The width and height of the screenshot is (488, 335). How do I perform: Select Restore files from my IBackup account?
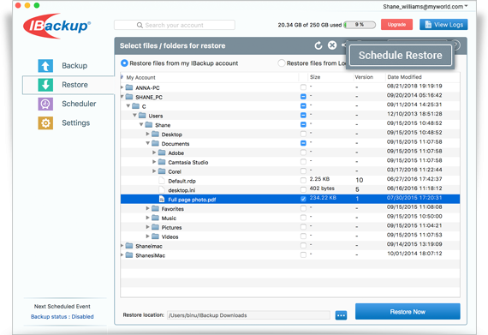(x=124, y=63)
